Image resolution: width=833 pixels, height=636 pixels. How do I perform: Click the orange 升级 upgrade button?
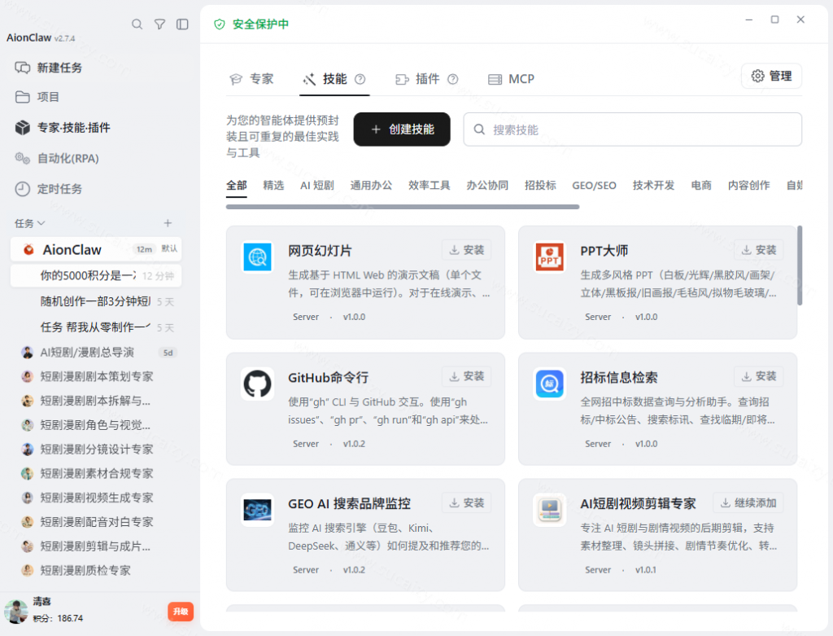(181, 612)
